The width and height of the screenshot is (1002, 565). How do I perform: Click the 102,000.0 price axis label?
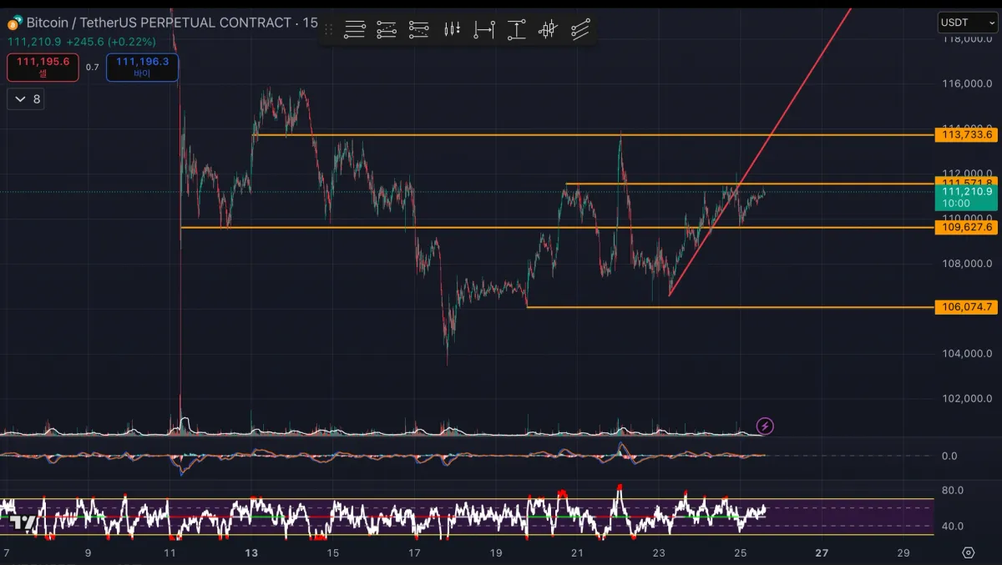click(x=967, y=398)
